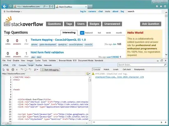
Task: Open the browser settings gear icon
Action: 165,7
